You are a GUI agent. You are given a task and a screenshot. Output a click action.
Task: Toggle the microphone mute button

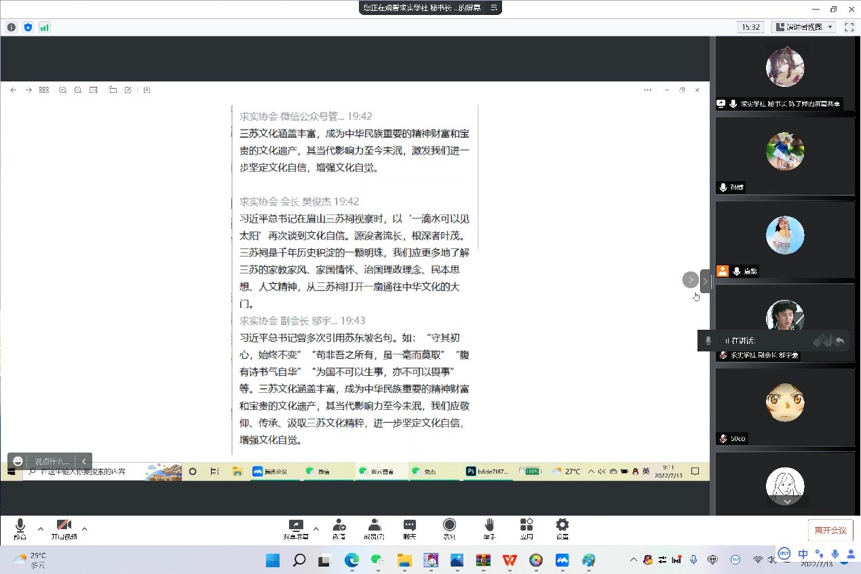coord(20,528)
